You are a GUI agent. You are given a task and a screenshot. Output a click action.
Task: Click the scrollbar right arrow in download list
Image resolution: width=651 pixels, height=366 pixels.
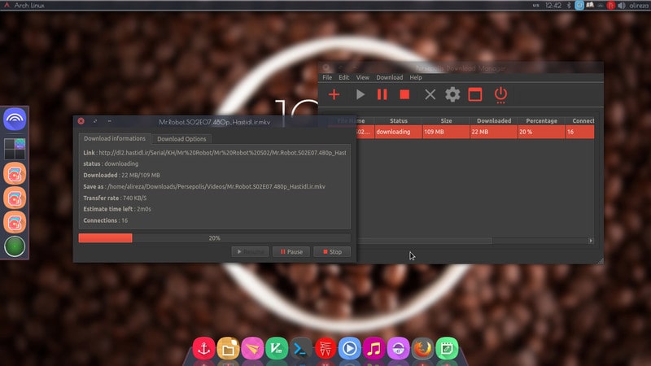click(591, 241)
